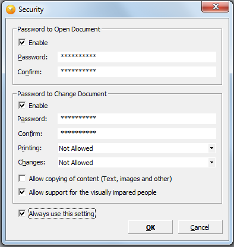Open the Printing dropdown arrow
Viewport: 234px width, 247px height.
pos(211,148)
